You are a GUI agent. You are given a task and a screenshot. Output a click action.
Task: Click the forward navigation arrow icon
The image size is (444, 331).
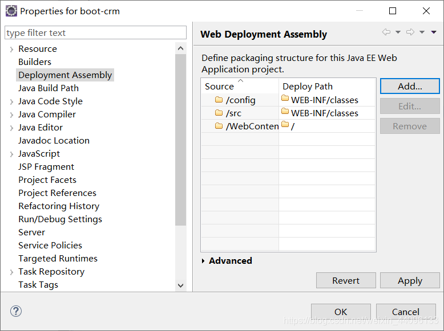pyautogui.click(x=410, y=32)
